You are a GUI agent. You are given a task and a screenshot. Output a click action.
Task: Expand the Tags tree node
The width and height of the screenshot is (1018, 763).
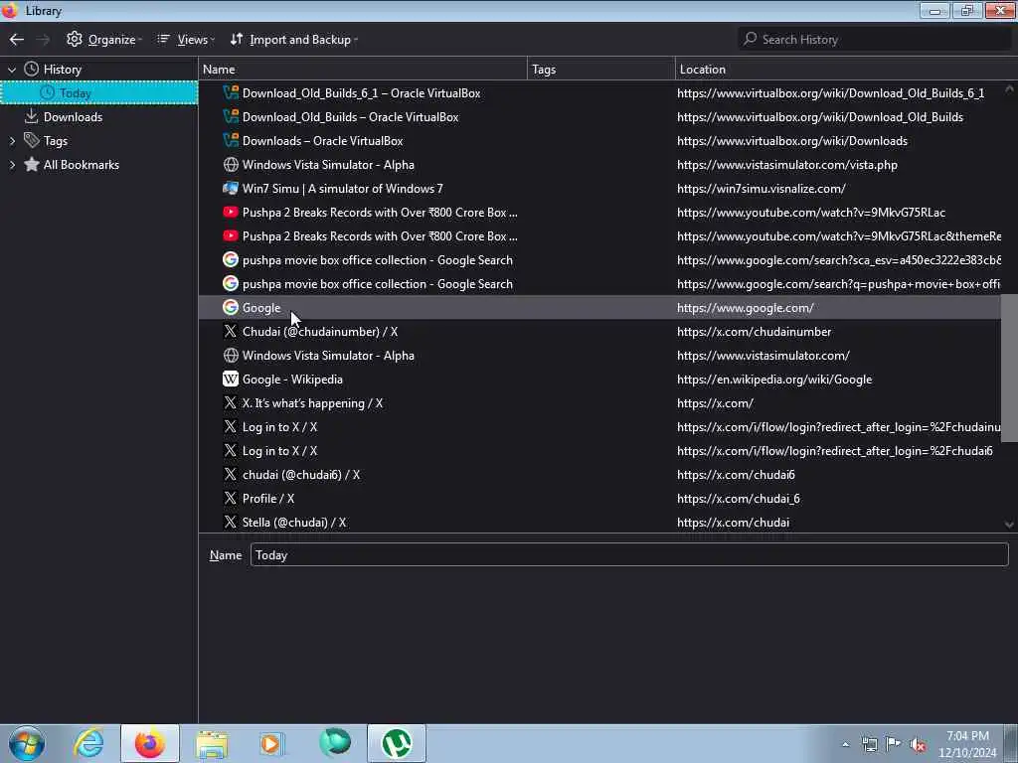pyautogui.click(x=12, y=141)
